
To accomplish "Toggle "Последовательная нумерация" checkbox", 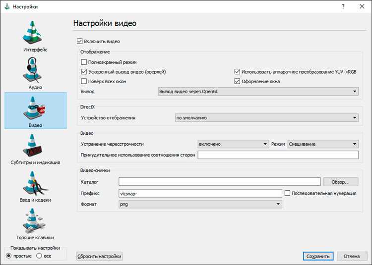I will point(288,193).
